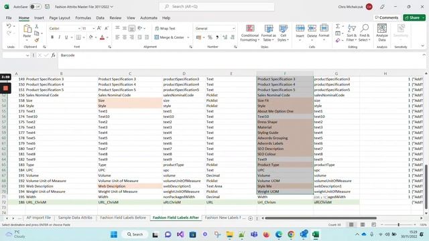Screen dimensions: 429x241
Task: Click the Undo arrow icon
Action: 9,26
